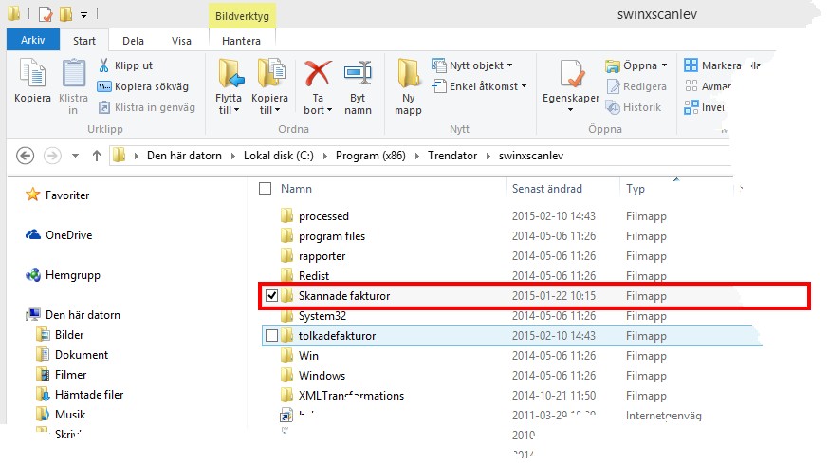This screenshot has height=465, width=829.
Task: Click Lokal disk (C:) breadcrumb
Action: [x=279, y=156]
